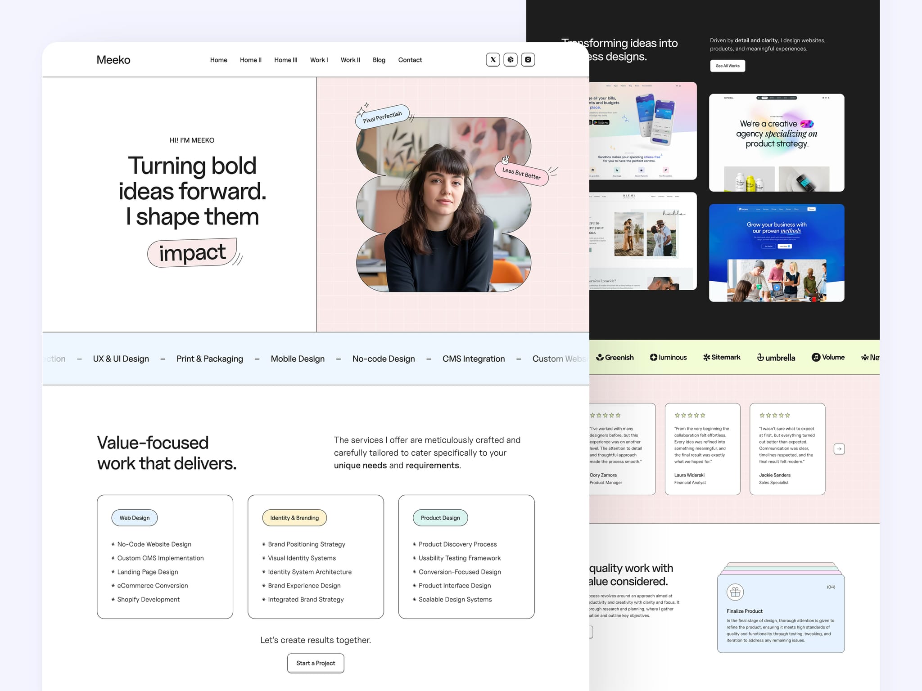Click 'eCommerce Conversion' list item
Screen dimensions: 922x691
point(153,586)
